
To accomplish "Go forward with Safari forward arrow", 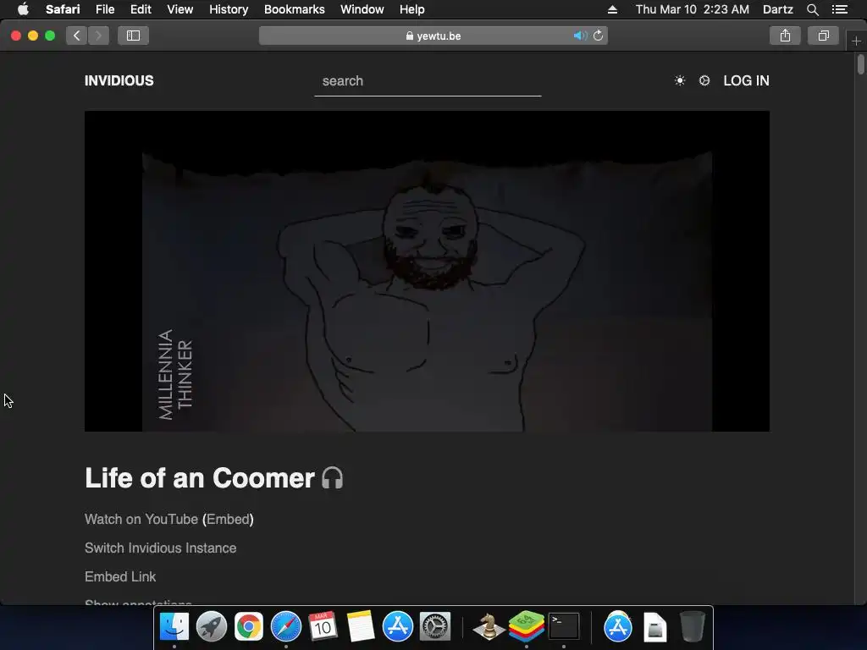I will click(98, 36).
